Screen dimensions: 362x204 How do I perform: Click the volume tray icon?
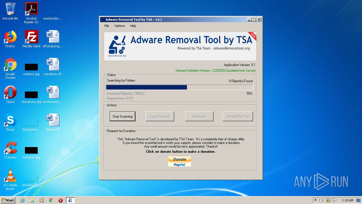point(322,200)
